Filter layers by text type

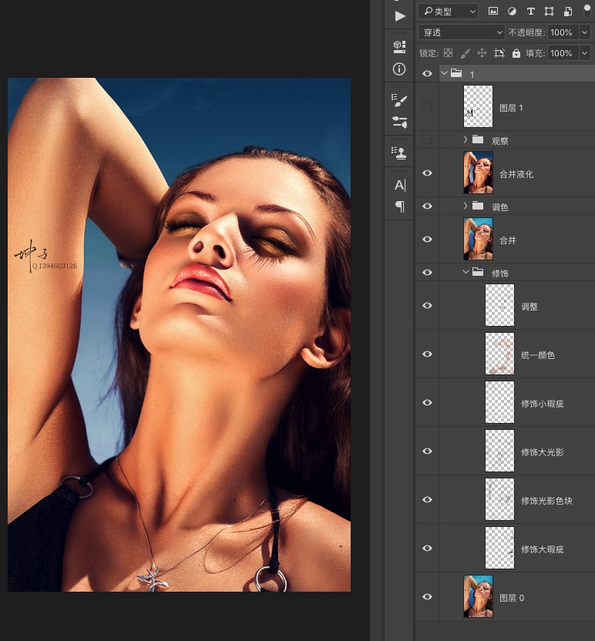[530, 12]
